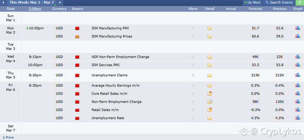Open detail folder for Non-Farm Employment Change
Viewport: 304px width, 140px height.
click(x=210, y=101)
